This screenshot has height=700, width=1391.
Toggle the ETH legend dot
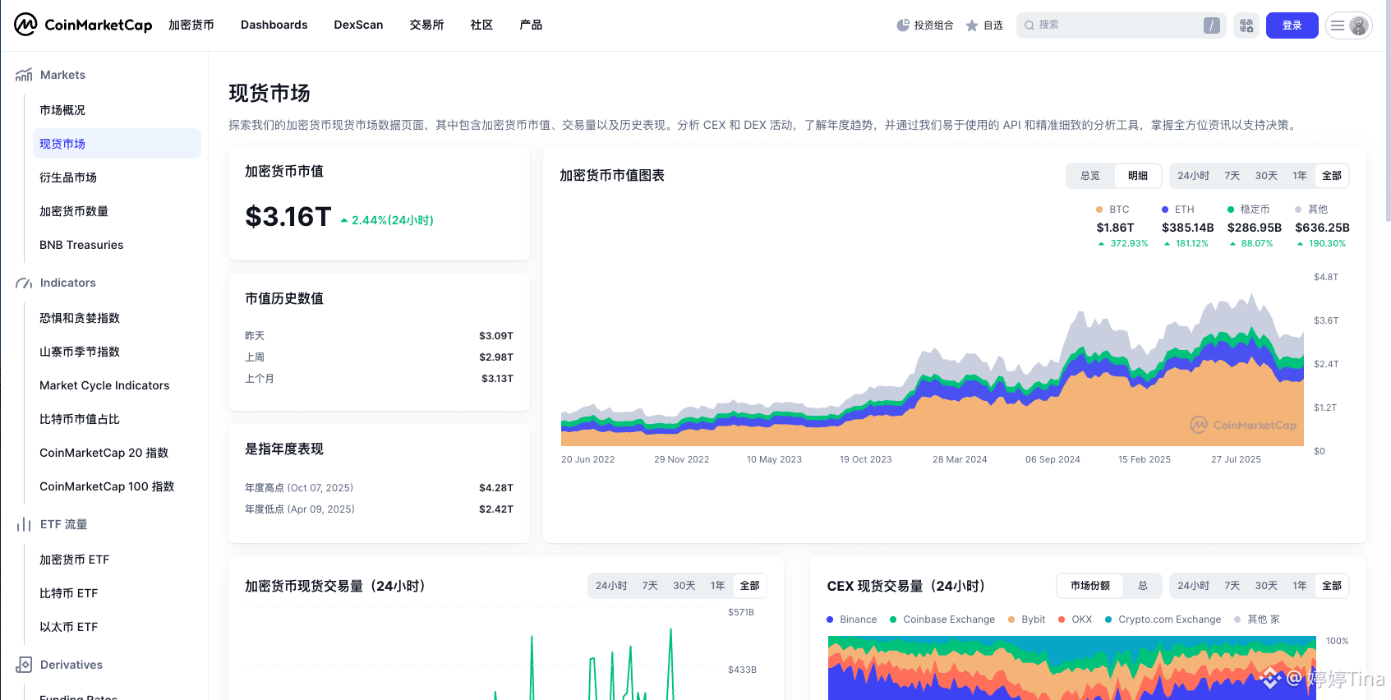(x=1165, y=210)
